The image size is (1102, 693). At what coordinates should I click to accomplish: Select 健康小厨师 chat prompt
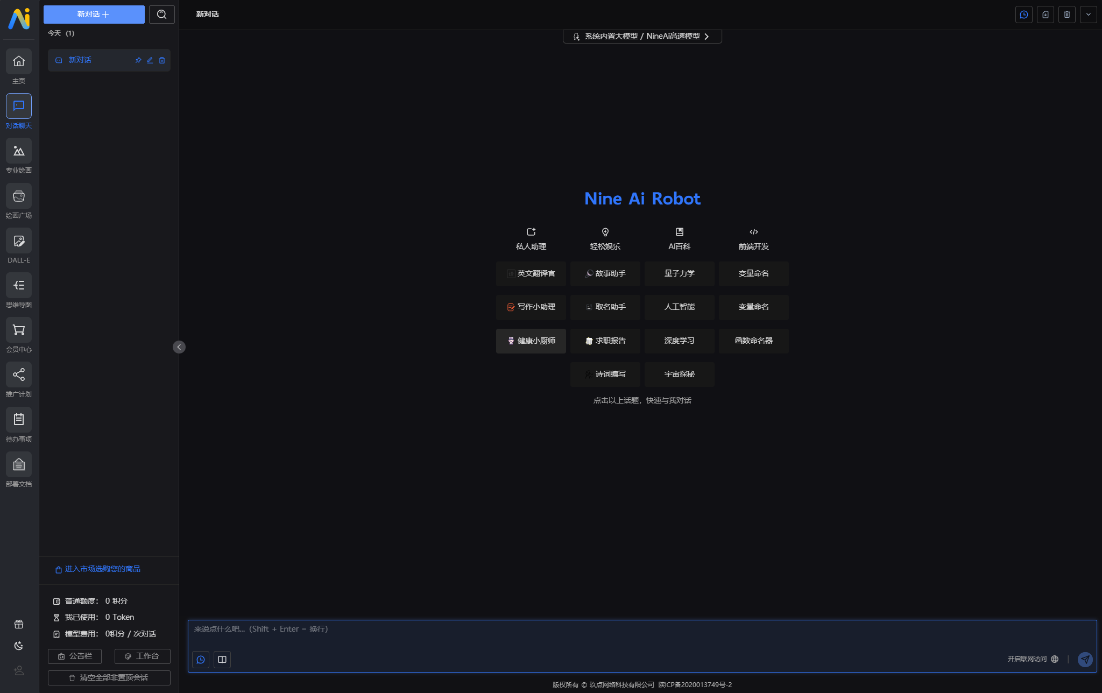[531, 340]
